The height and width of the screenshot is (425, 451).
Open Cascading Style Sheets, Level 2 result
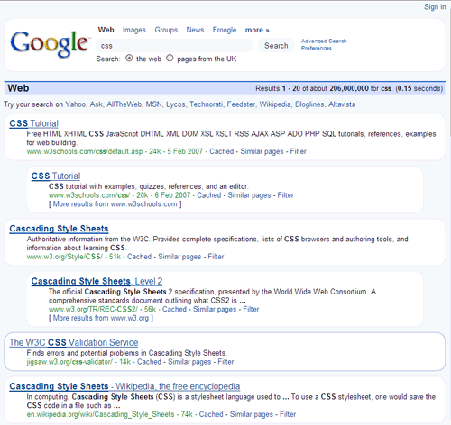pyautogui.click(x=97, y=281)
